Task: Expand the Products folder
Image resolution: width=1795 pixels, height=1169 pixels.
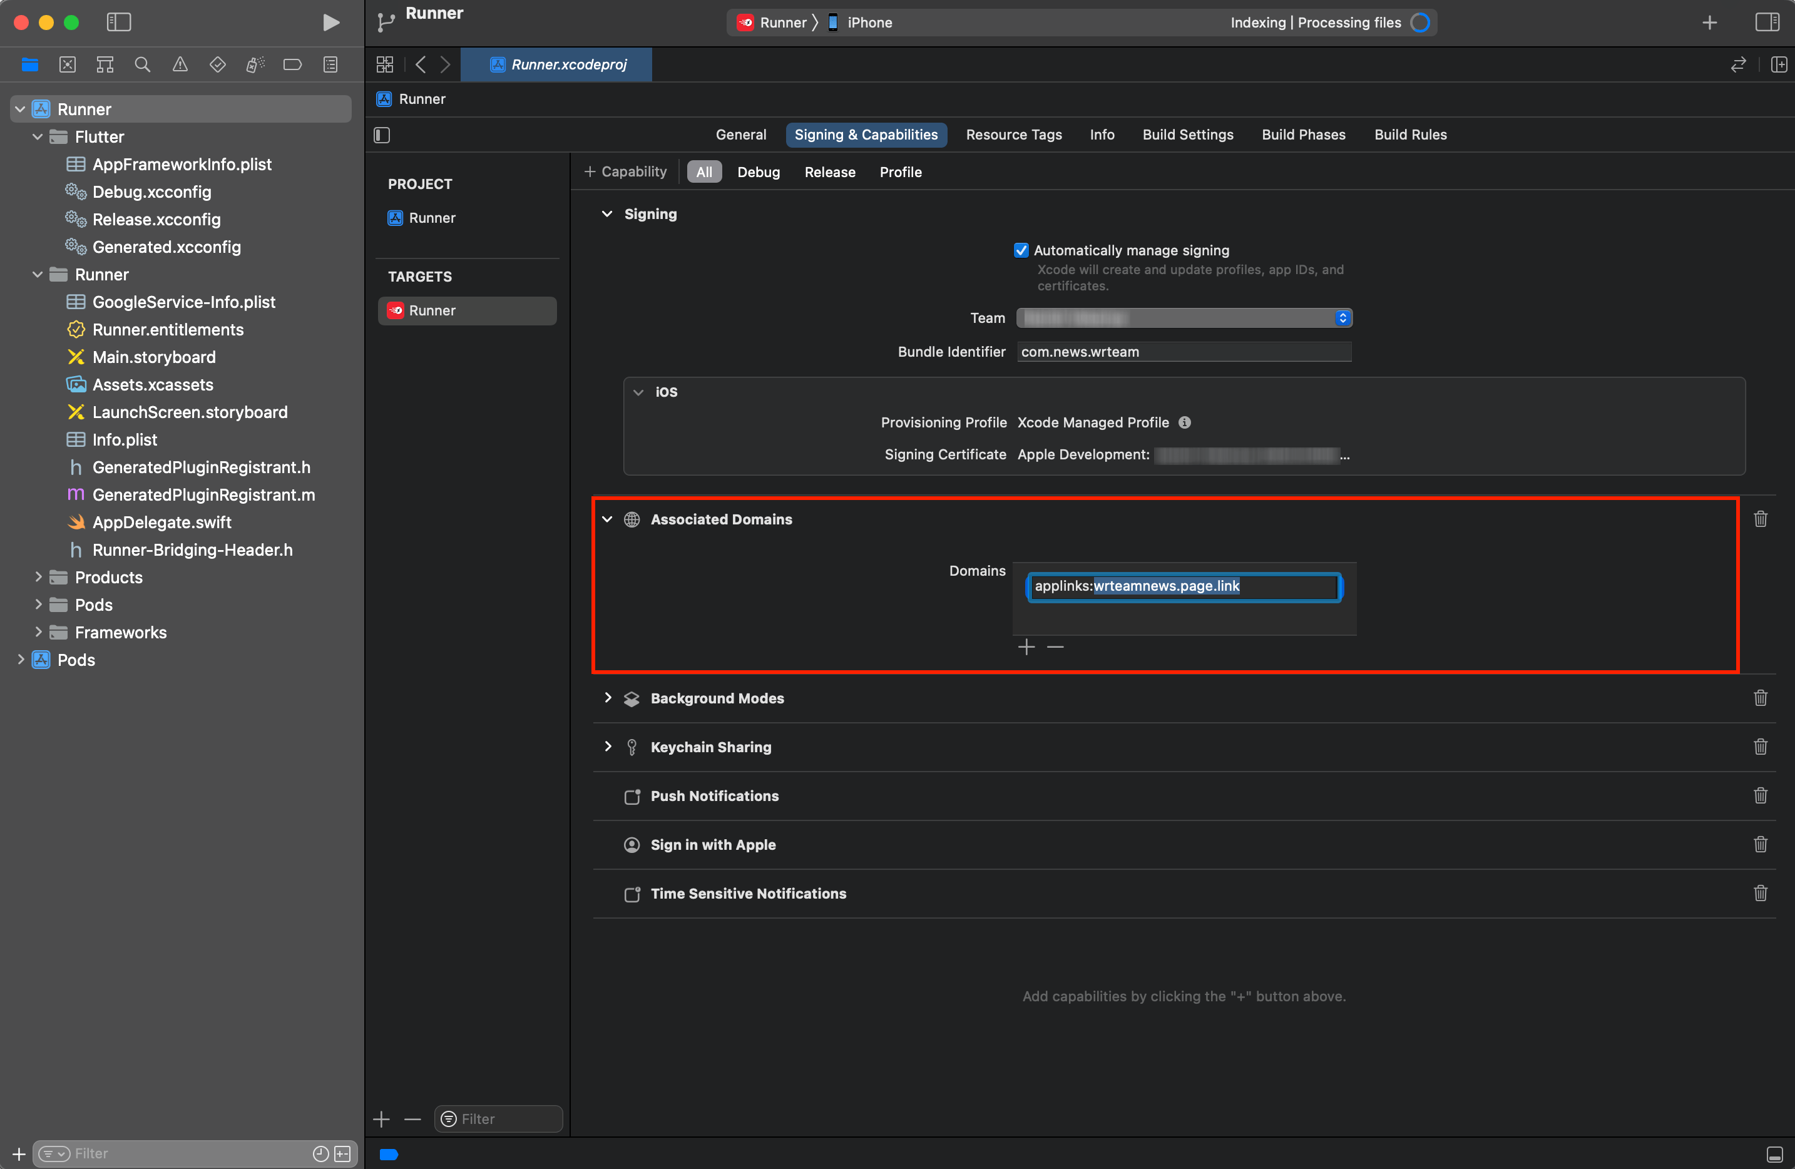Action: point(38,577)
